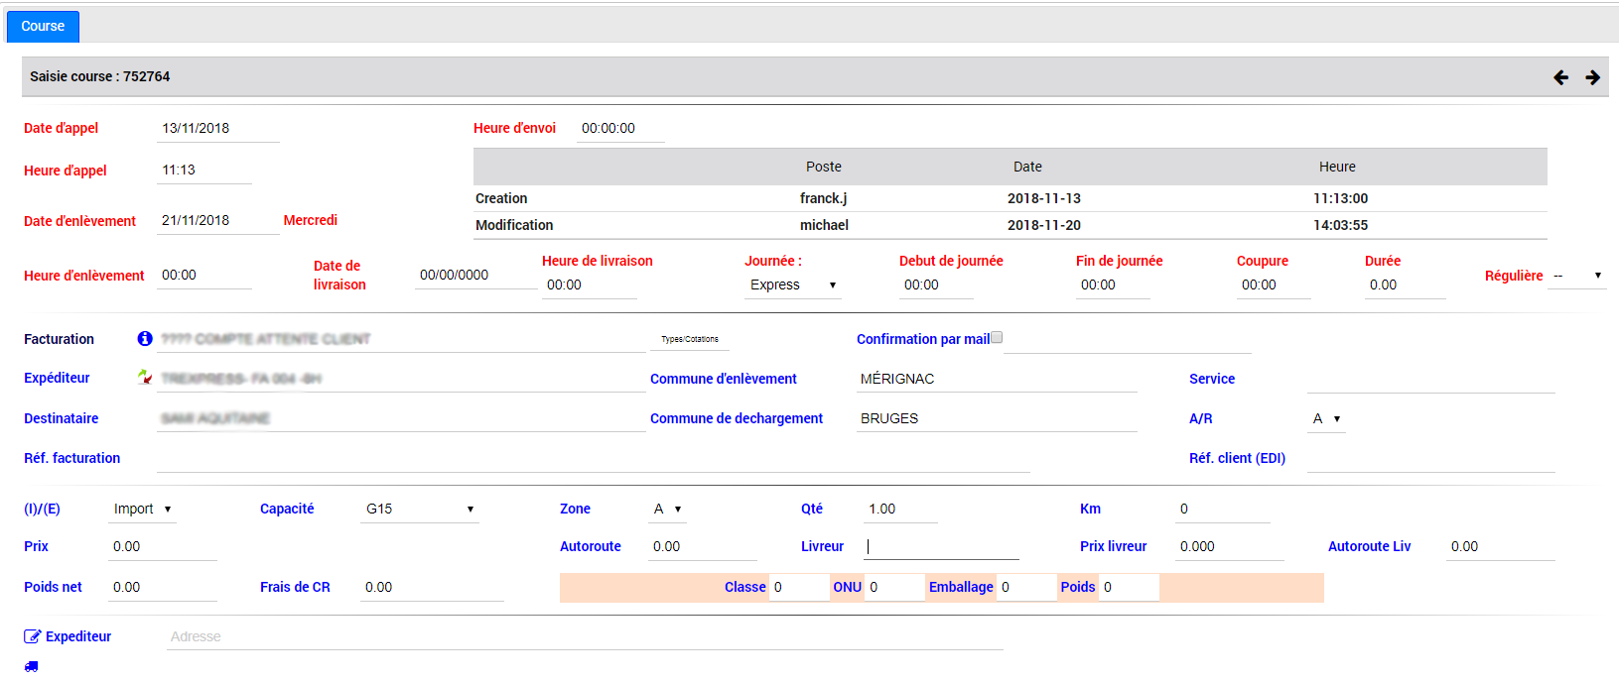
Task: Click the Réf. facturation field
Action: tap(594, 459)
